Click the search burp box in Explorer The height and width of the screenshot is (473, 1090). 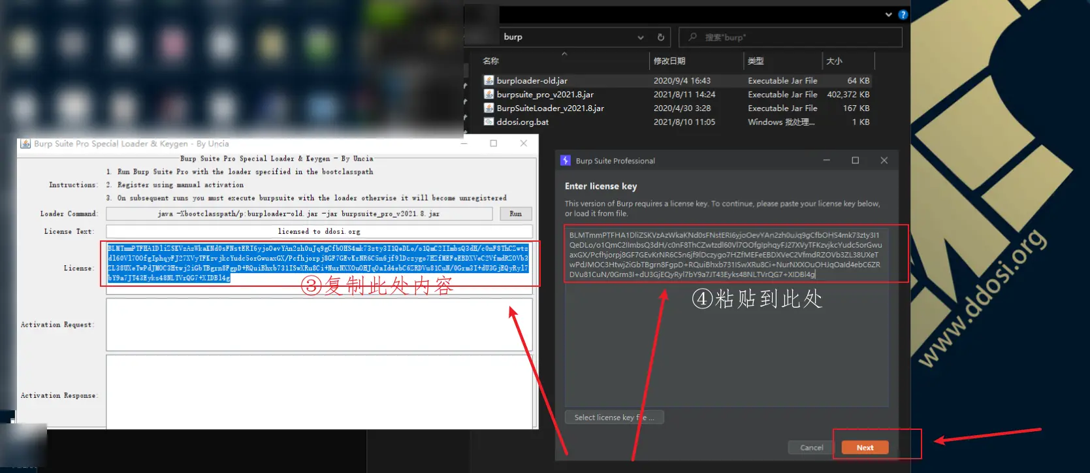(791, 37)
